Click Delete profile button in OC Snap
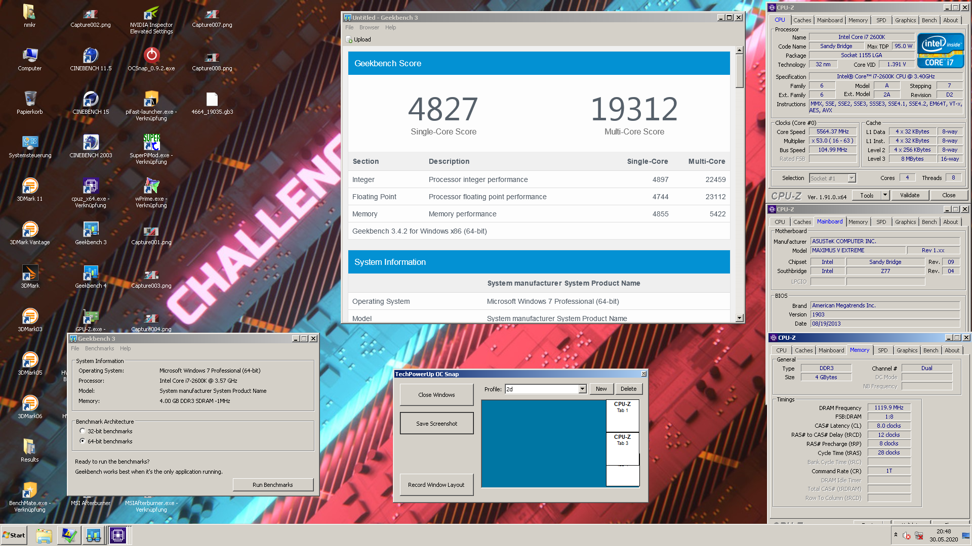 coord(629,389)
